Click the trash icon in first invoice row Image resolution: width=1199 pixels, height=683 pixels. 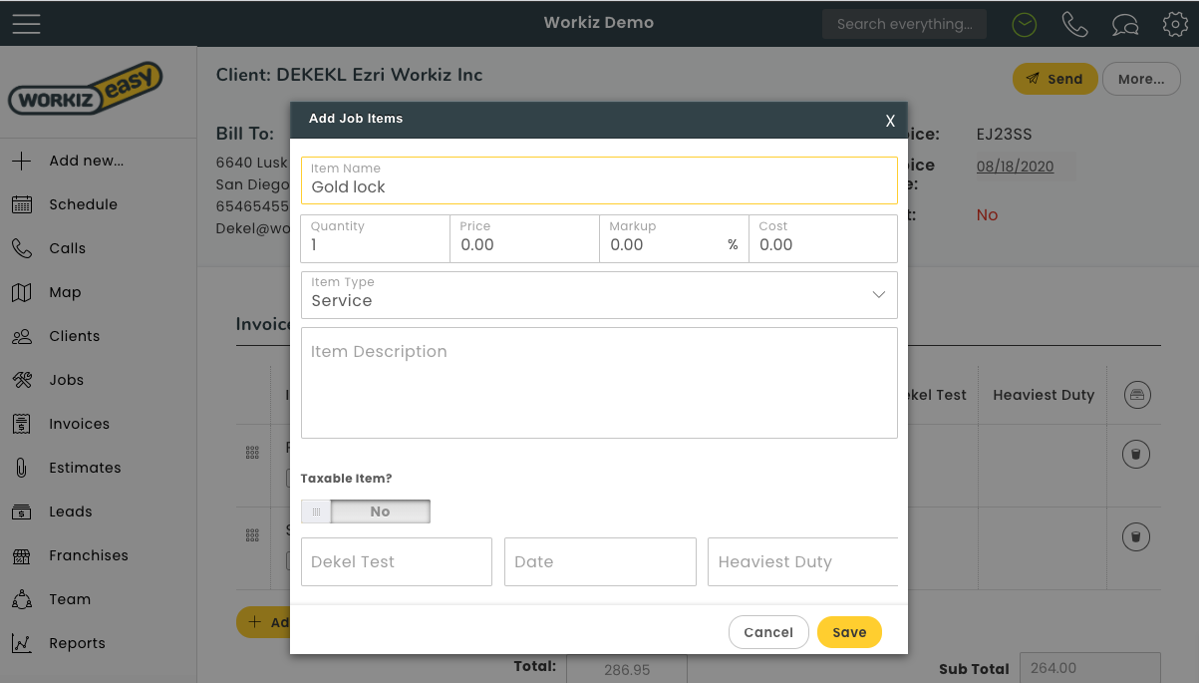pos(1136,456)
